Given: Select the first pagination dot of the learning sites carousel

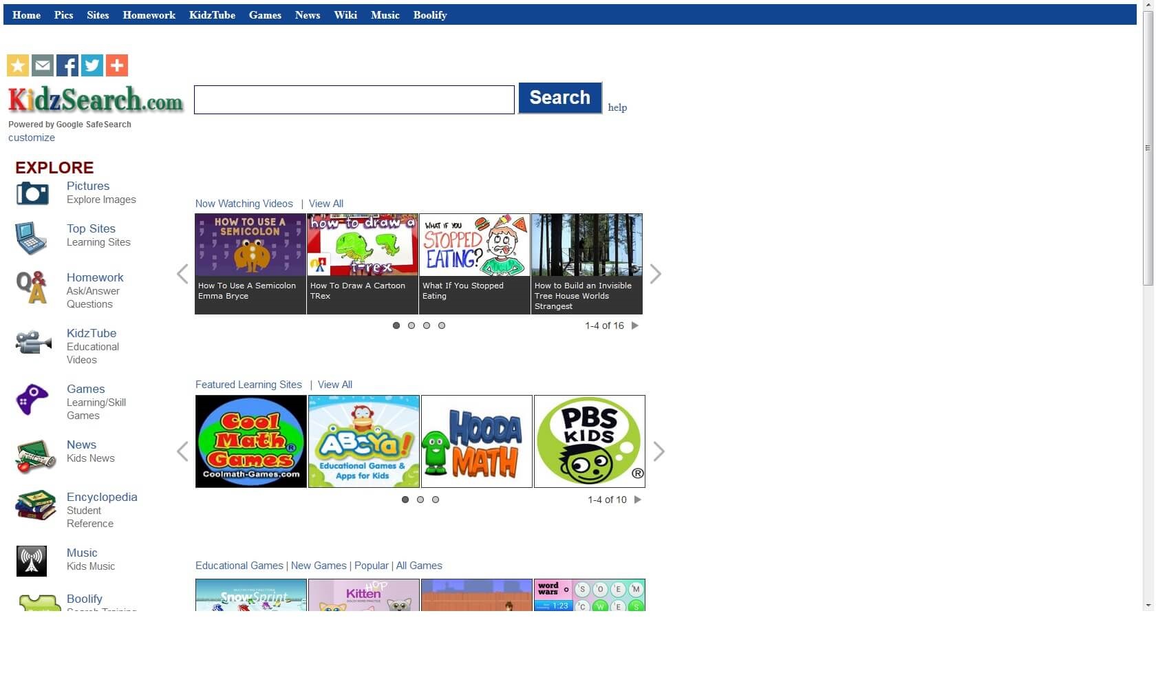Looking at the screenshot, I should point(405,500).
